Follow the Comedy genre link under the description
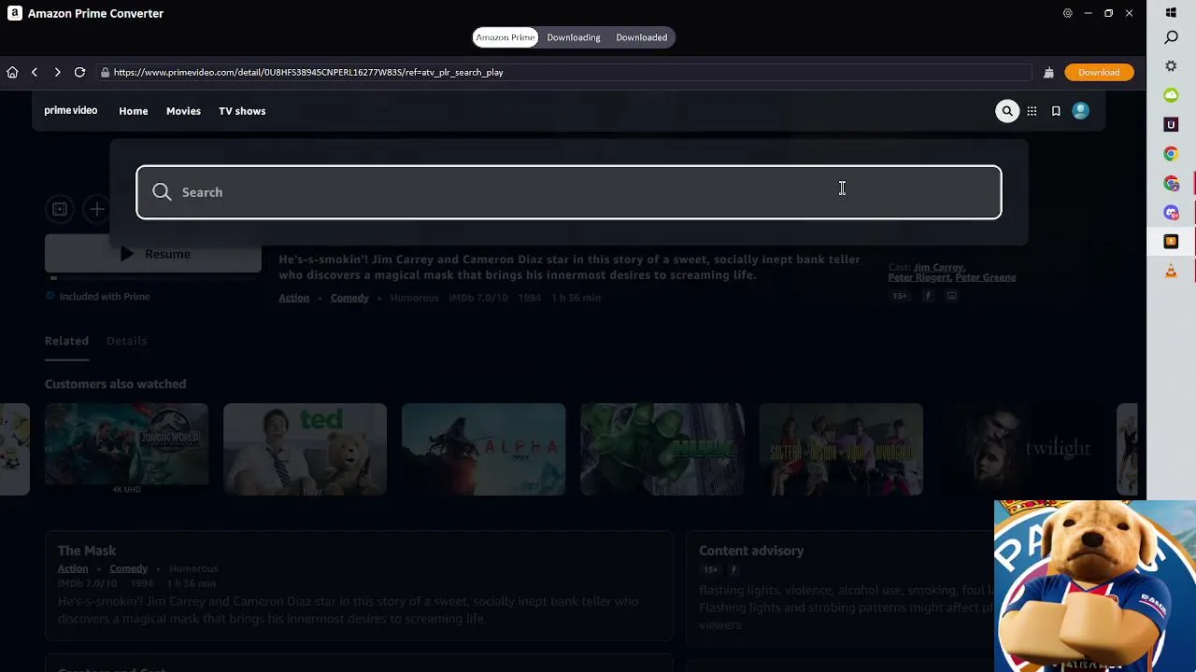 349,298
